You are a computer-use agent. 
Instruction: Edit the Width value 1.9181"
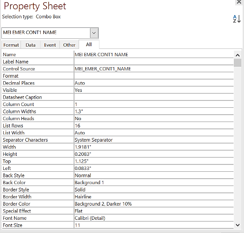[x=154, y=147]
